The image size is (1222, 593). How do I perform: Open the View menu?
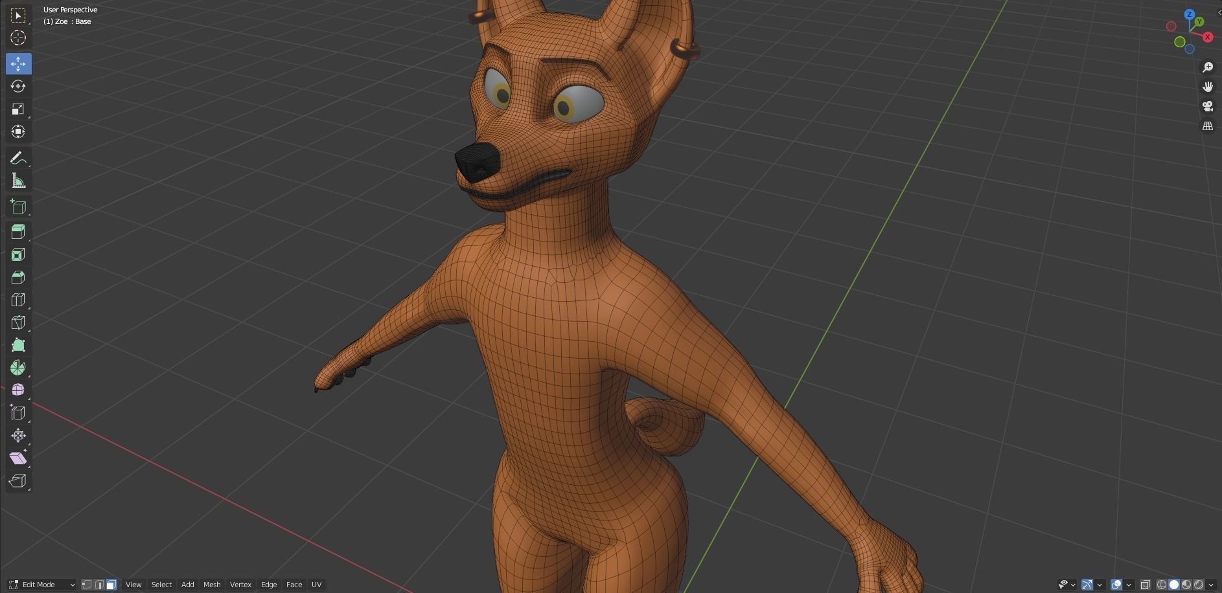(133, 585)
